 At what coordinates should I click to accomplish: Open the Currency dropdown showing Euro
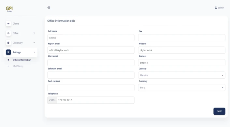(181, 87)
